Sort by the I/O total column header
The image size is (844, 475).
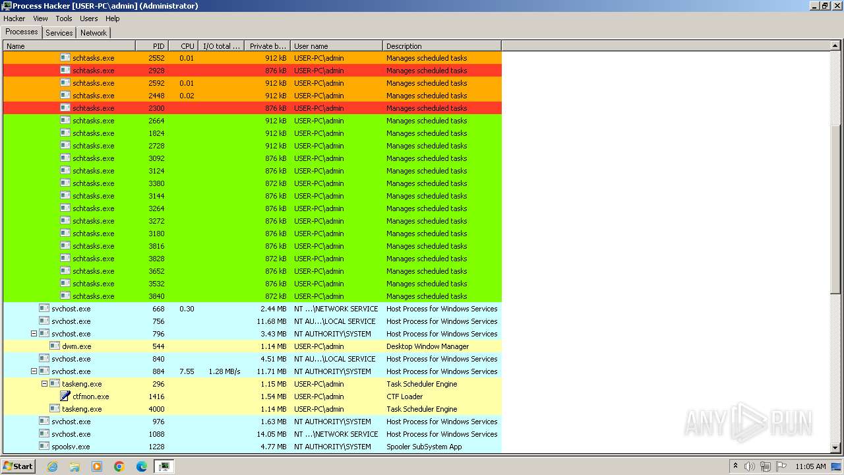[221, 46]
